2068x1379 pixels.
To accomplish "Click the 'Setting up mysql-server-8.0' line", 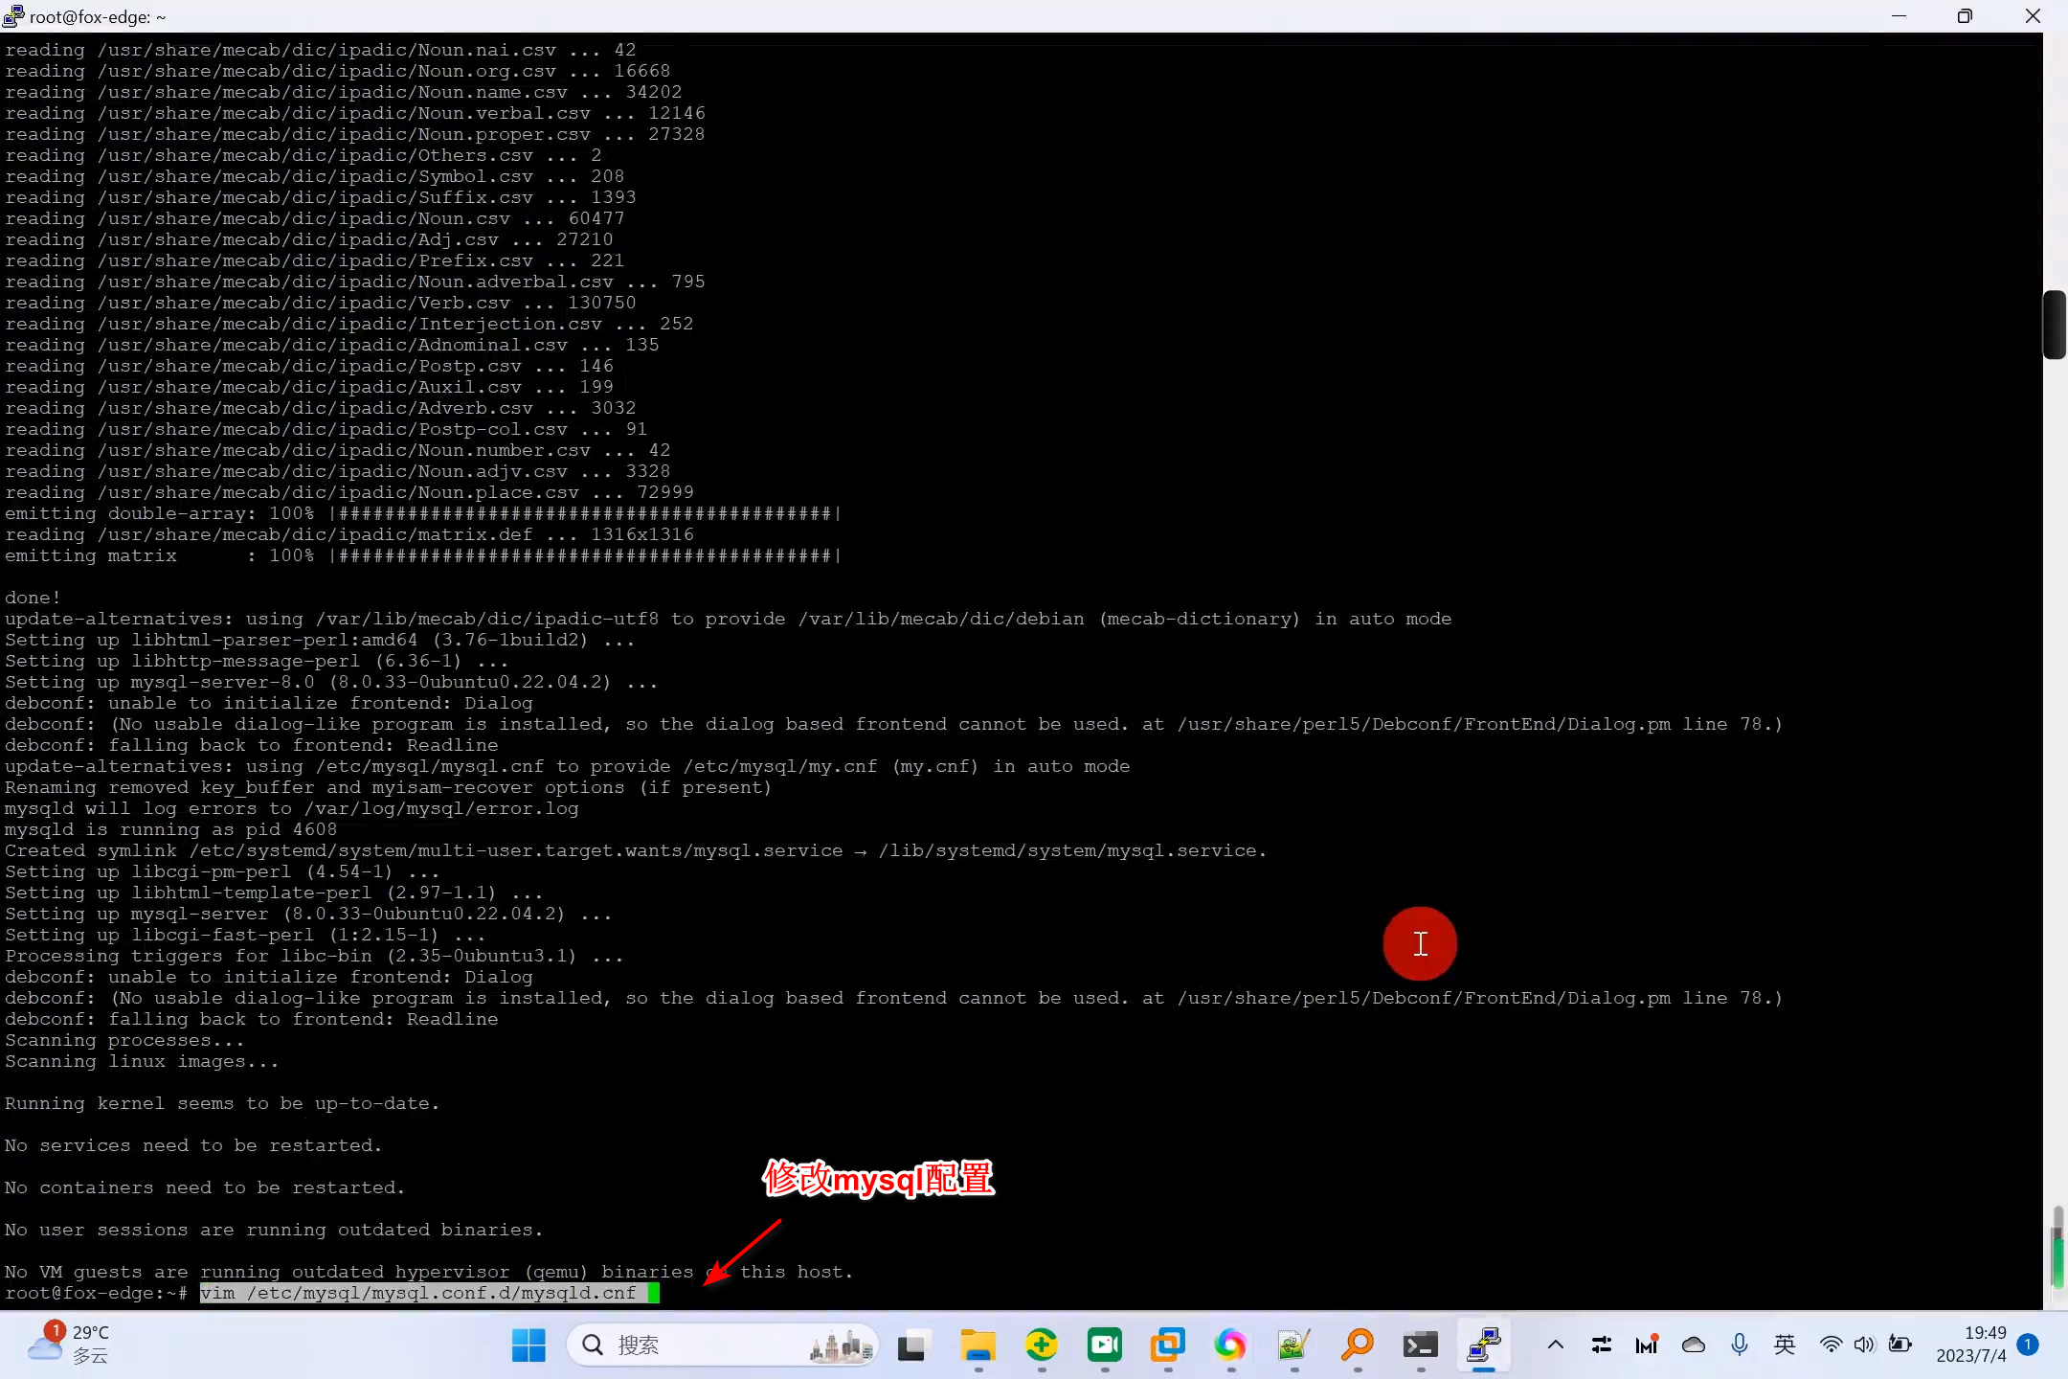I will pyautogui.click(x=331, y=682).
